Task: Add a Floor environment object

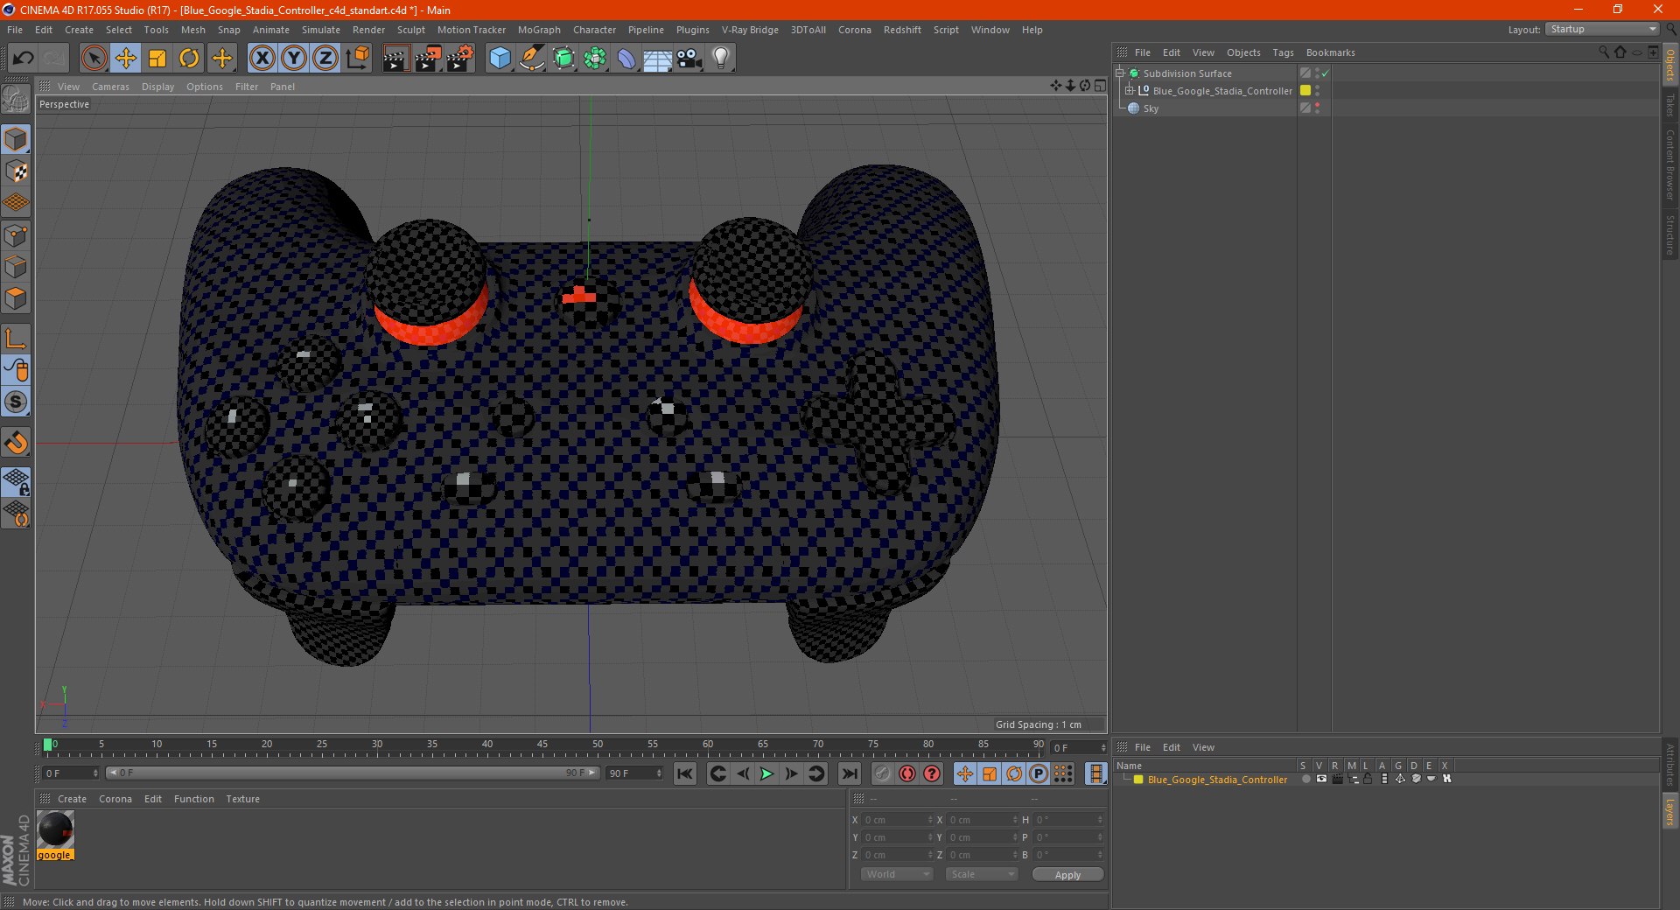Action: coord(658,59)
